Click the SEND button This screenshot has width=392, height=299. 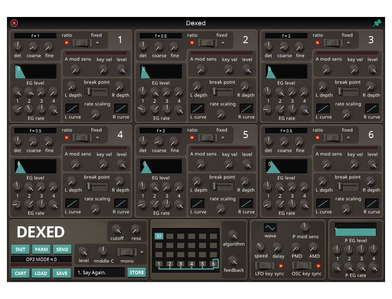click(x=62, y=249)
